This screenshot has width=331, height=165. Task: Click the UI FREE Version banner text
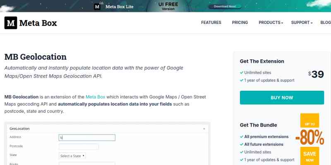[168, 6]
